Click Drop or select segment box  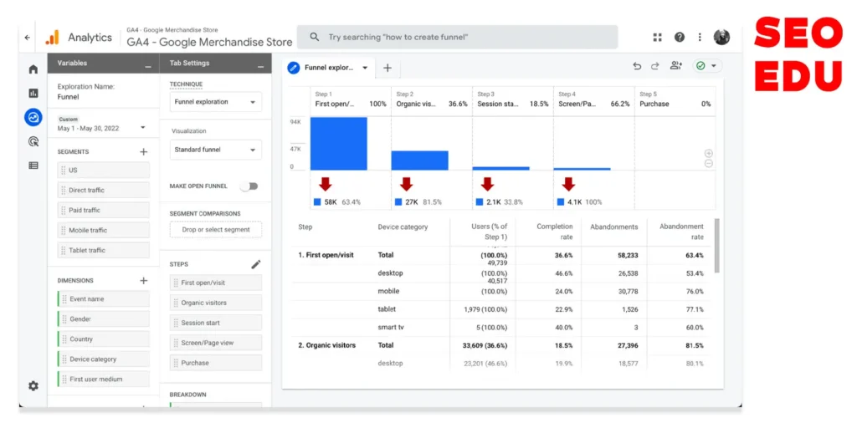215,229
